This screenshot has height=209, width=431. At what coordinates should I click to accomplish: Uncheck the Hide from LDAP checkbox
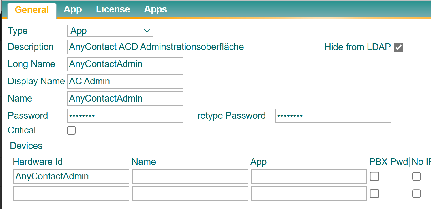tap(398, 47)
